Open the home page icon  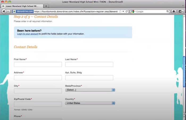point(174,11)
